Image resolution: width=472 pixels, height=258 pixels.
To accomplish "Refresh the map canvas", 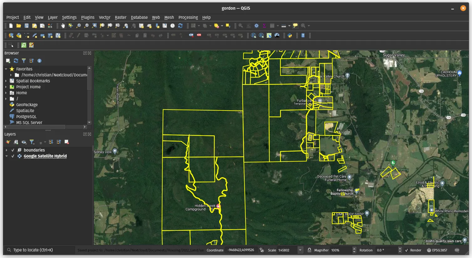I will (x=180, y=26).
